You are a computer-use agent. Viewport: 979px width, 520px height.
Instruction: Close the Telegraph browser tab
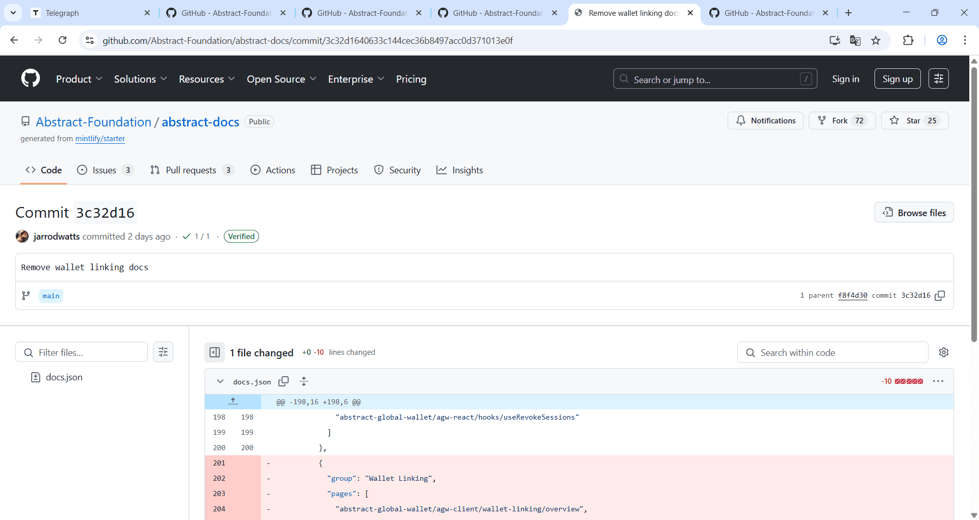click(147, 13)
